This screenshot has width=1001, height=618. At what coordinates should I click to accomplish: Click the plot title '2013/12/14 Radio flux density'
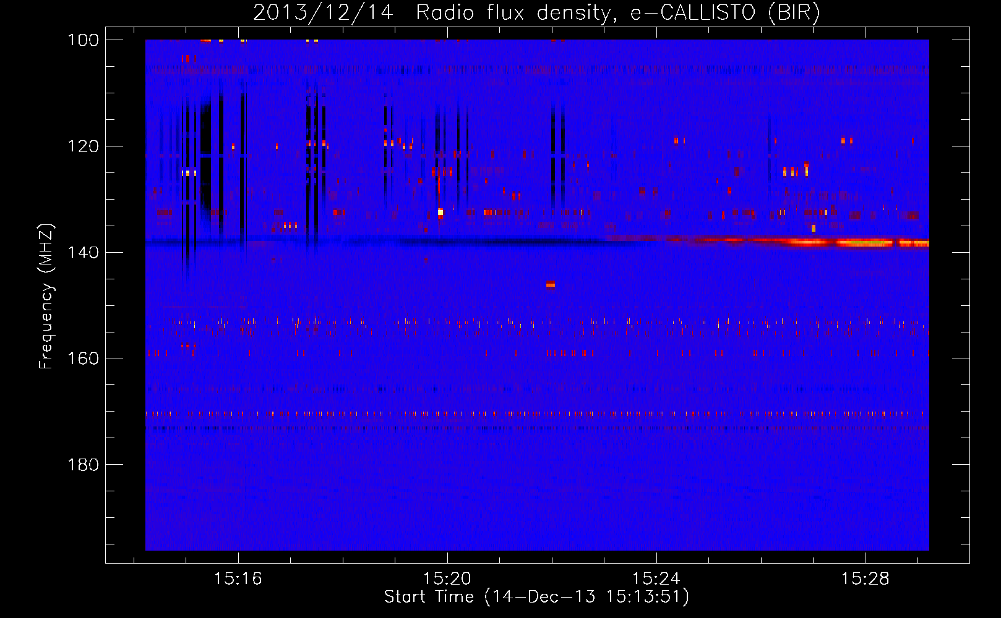(x=536, y=12)
